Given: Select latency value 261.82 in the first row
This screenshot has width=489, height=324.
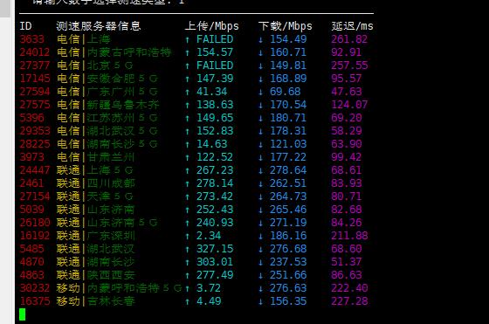Looking at the screenshot, I should (349, 39).
